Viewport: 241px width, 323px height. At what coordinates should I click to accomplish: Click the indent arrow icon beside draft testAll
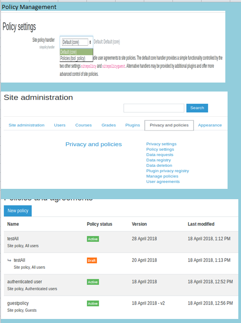[x=9, y=260]
